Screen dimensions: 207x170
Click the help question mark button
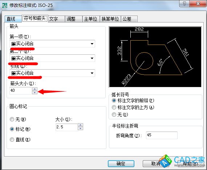click(184, 4)
